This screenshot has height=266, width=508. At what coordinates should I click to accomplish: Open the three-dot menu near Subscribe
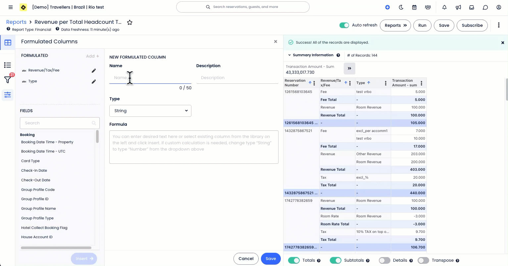click(499, 25)
